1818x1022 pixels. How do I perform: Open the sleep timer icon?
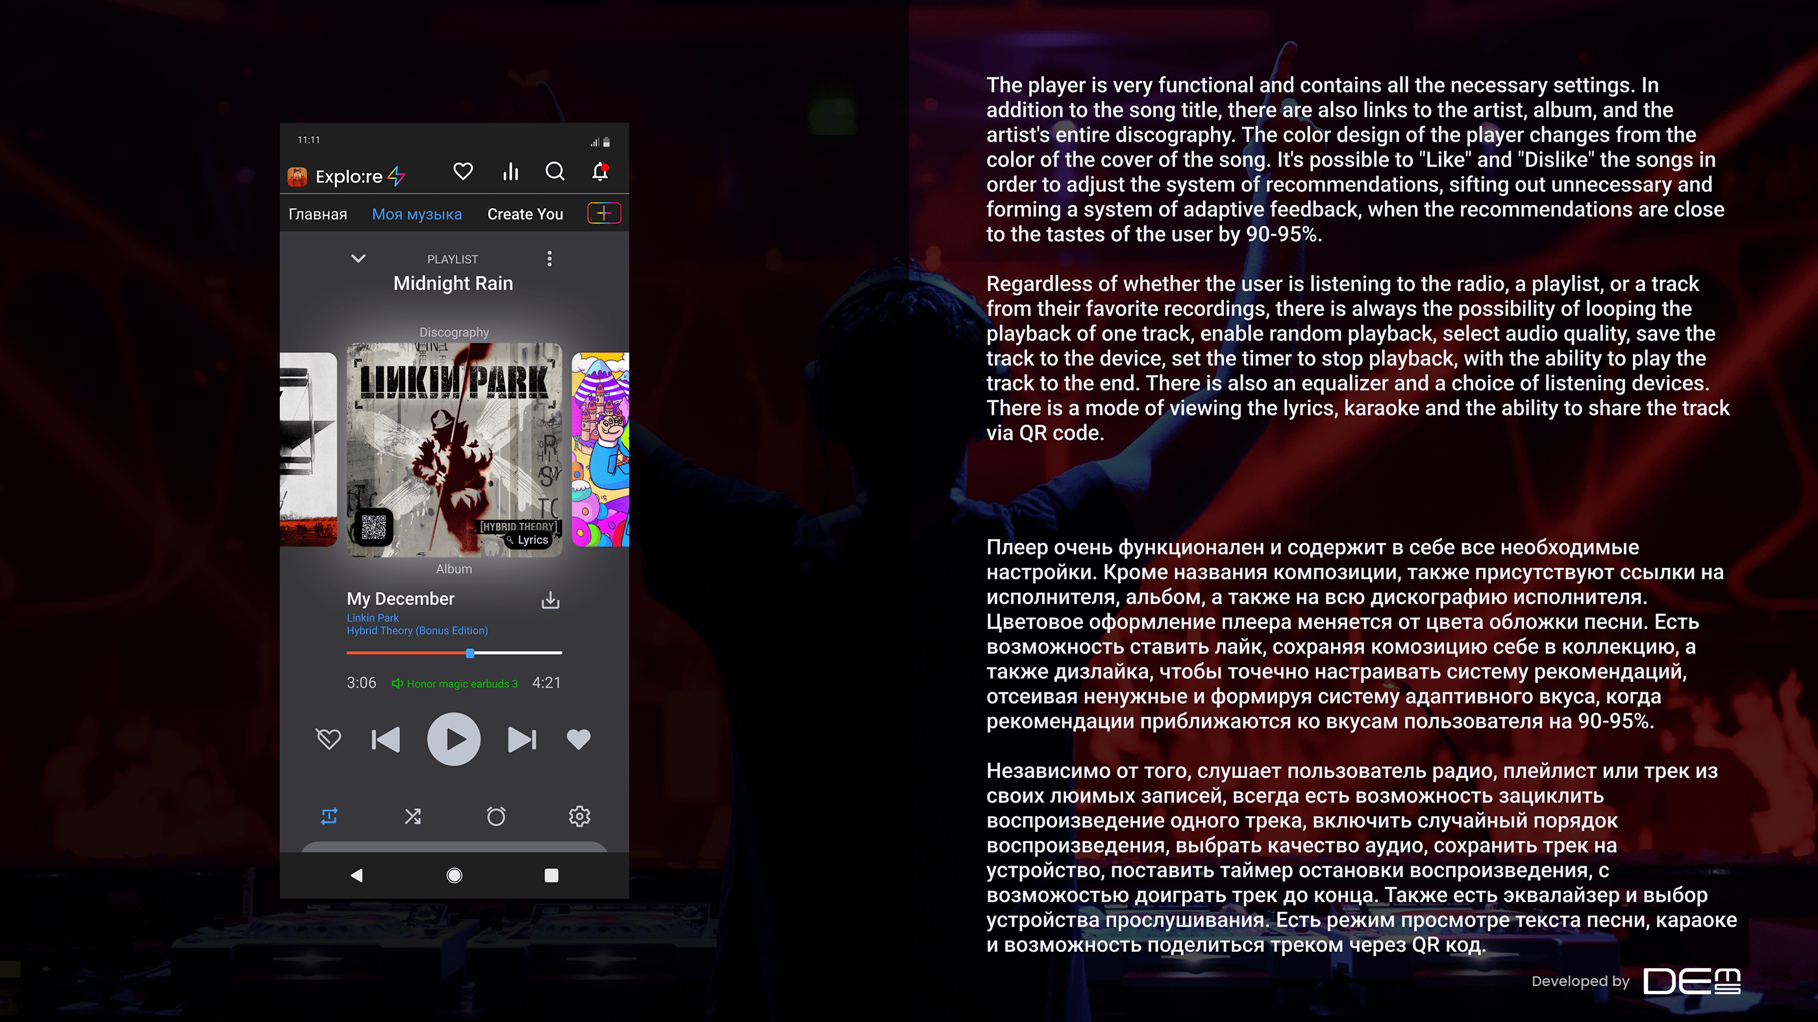coord(496,816)
